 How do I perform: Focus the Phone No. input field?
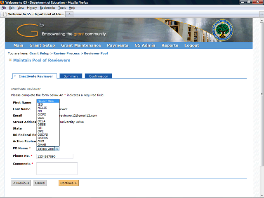pos(55,156)
